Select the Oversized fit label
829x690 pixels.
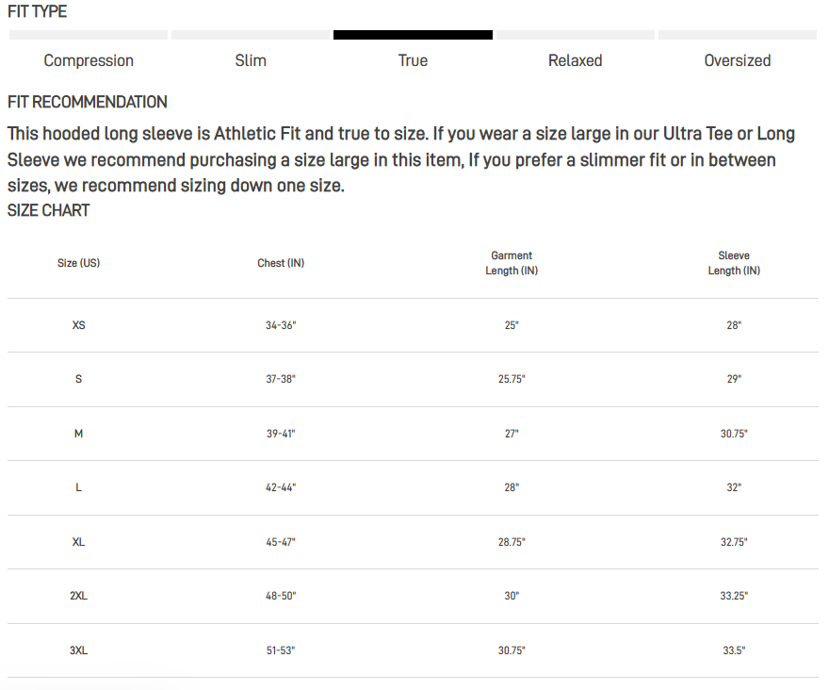738,61
